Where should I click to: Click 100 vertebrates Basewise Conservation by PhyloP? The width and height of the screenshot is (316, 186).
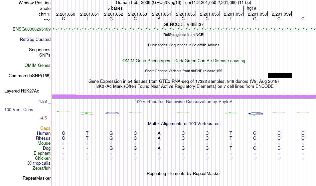tap(184, 101)
